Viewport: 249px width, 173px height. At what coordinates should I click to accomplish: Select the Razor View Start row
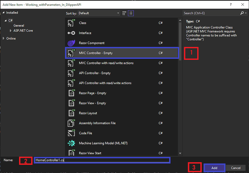click(122, 153)
